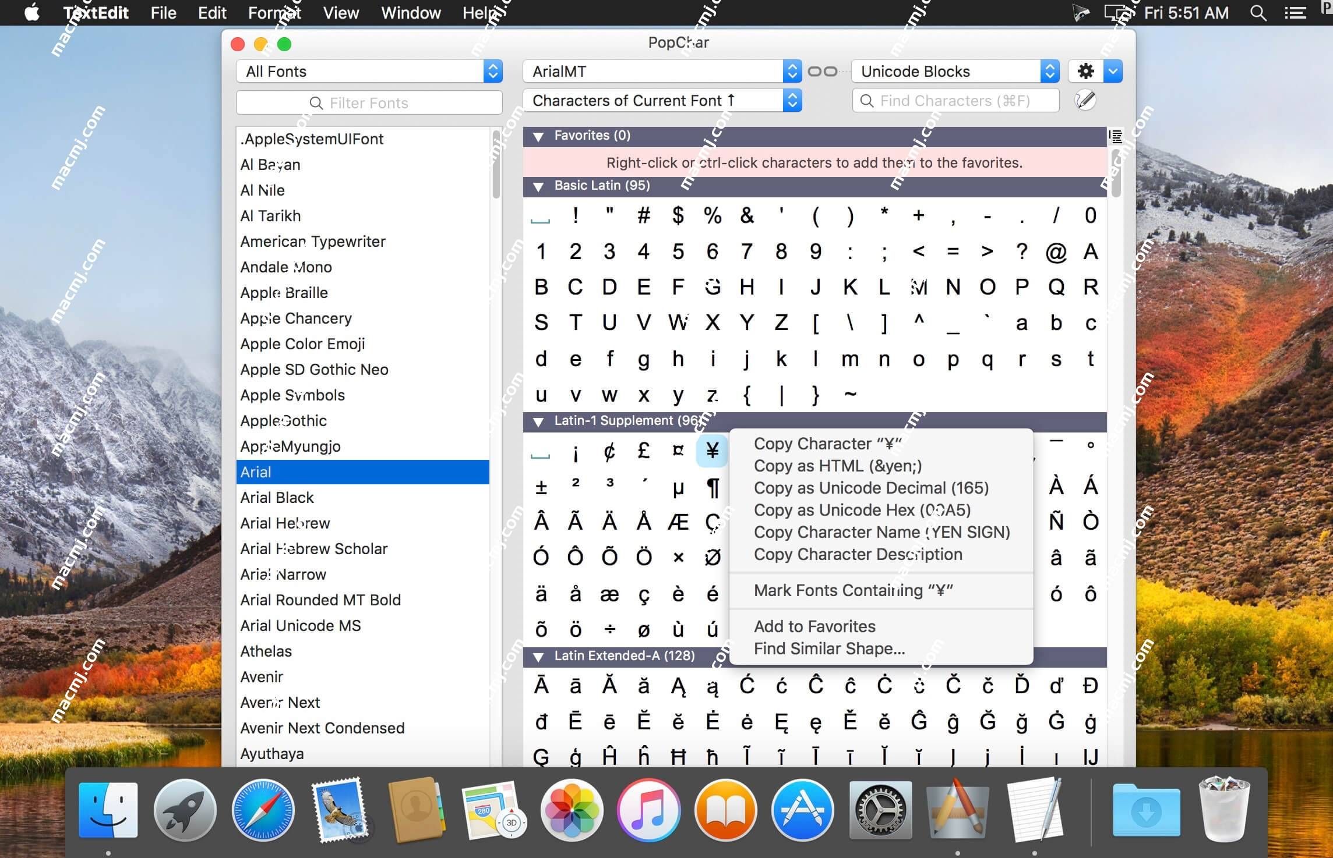1333x858 pixels.
Task: Select Arial Black in the font list
Action: pyautogui.click(x=276, y=497)
